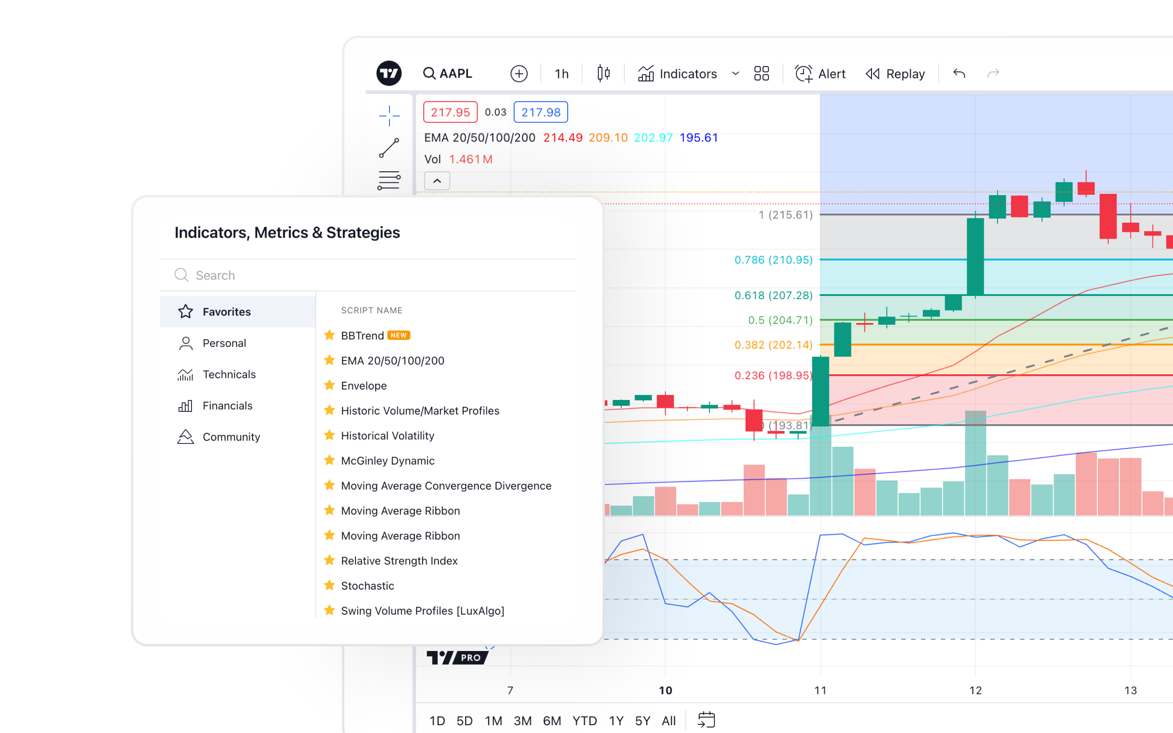Image resolution: width=1173 pixels, height=733 pixels.
Task: Open the candlestick chart type icon
Action: click(603, 73)
